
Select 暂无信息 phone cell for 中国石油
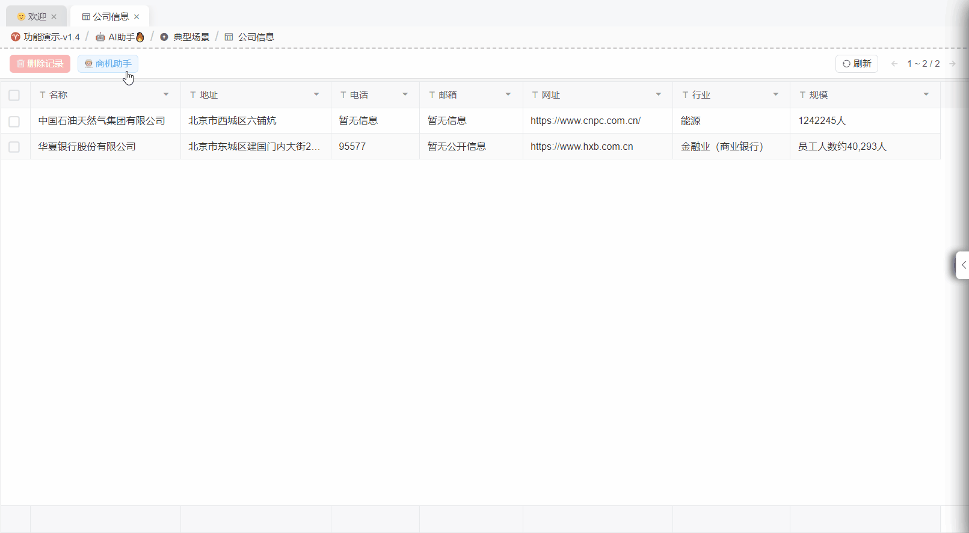[375, 121]
